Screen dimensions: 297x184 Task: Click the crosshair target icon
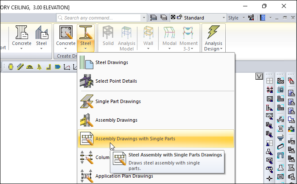point(269,178)
